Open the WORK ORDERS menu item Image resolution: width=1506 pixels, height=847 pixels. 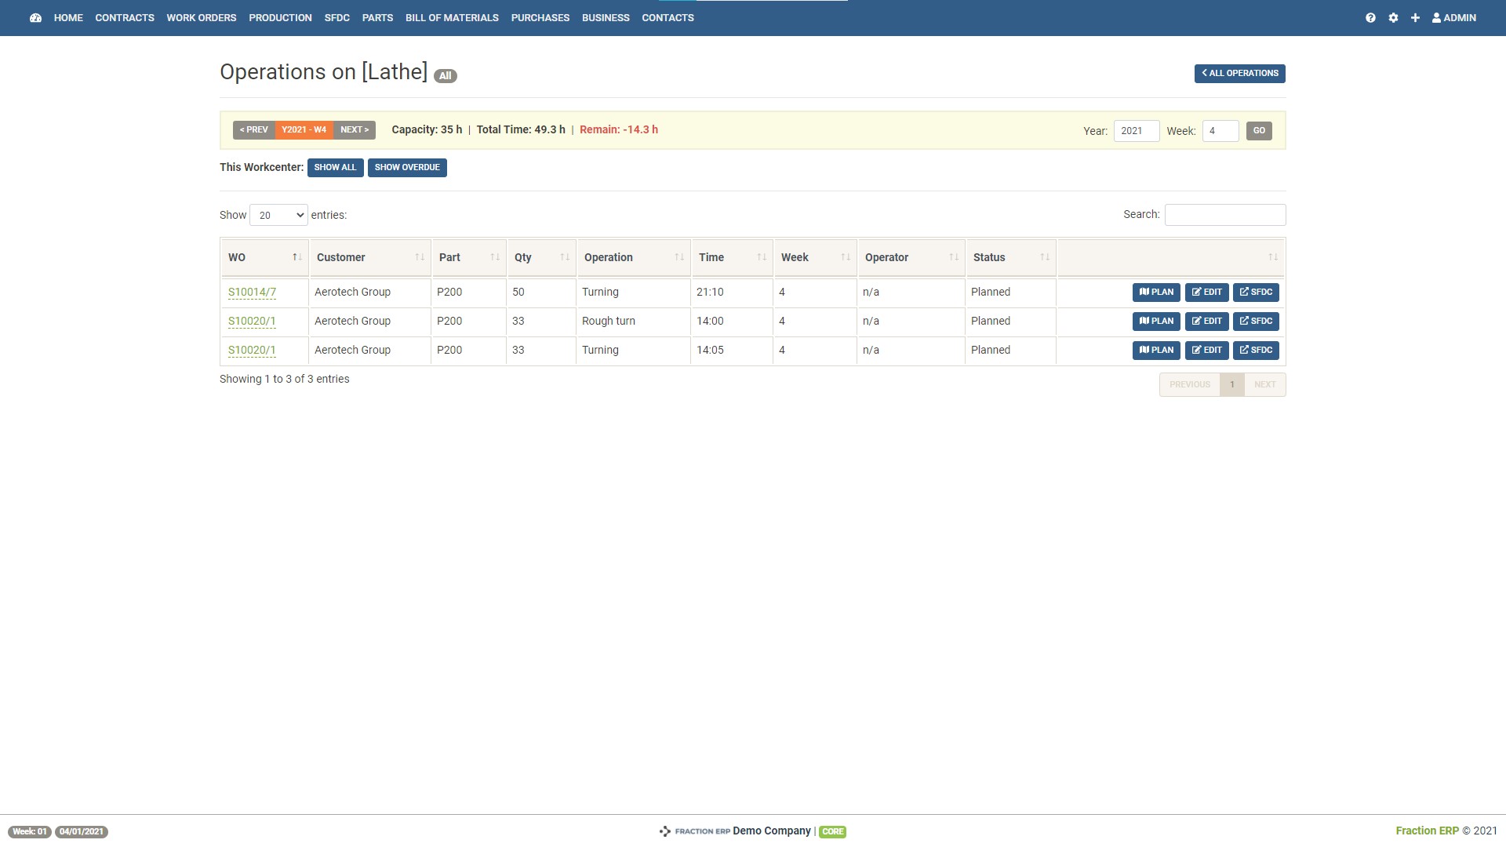pos(201,18)
